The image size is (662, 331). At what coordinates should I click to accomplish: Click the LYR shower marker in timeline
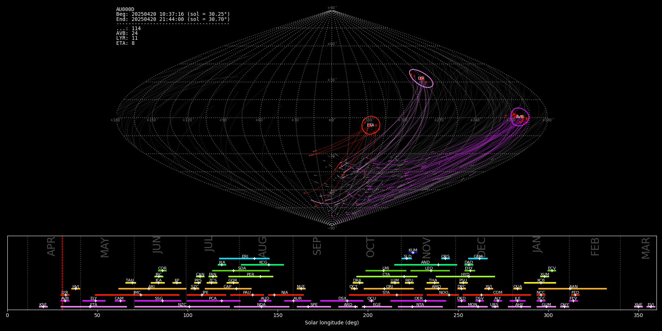pyautogui.click(x=65, y=295)
